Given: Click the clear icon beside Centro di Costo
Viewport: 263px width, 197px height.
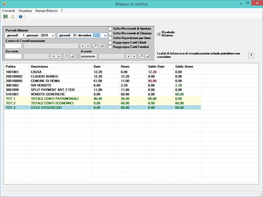Looking at the screenshot, I should pos(102,46).
